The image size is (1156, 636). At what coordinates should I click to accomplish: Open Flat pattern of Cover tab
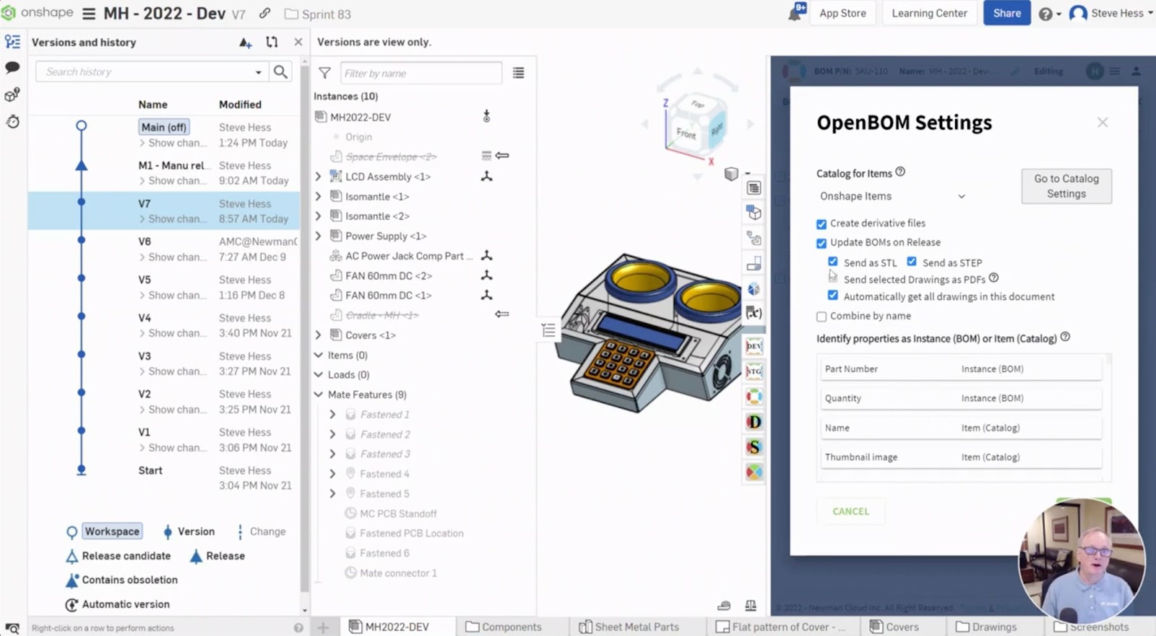(780, 627)
